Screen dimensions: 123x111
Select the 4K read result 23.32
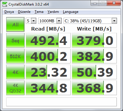pos(48,72)
